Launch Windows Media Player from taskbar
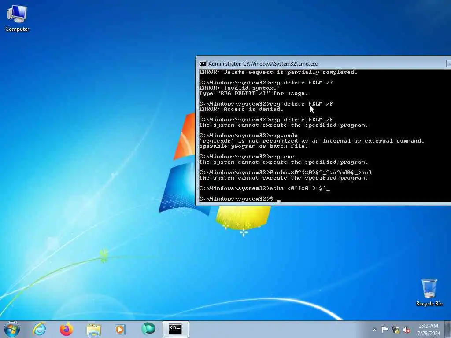451x338 pixels. point(120,329)
